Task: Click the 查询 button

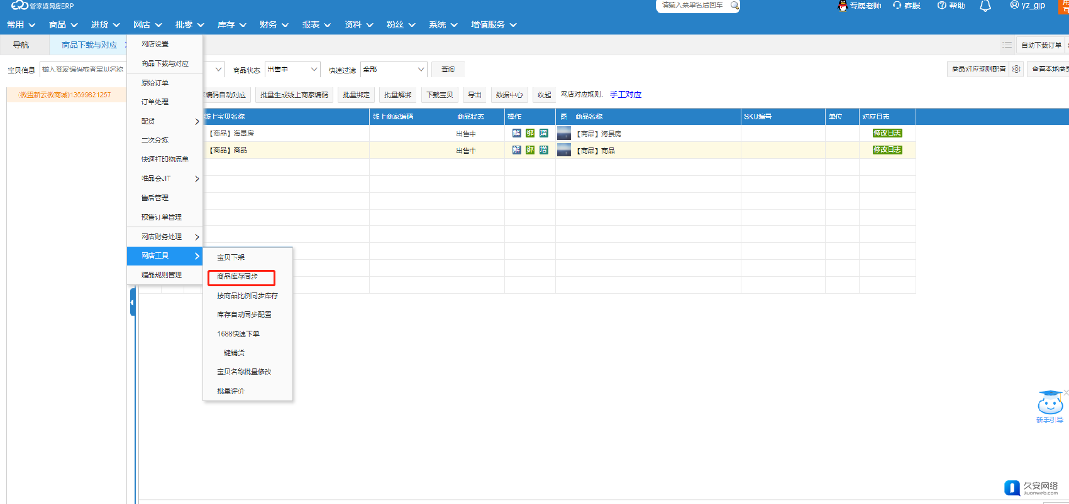Action: [448, 70]
